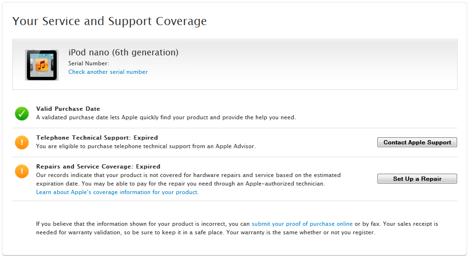Click the validated purchase date description text
The height and width of the screenshot is (257, 469).
pyautogui.click(x=166, y=117)
